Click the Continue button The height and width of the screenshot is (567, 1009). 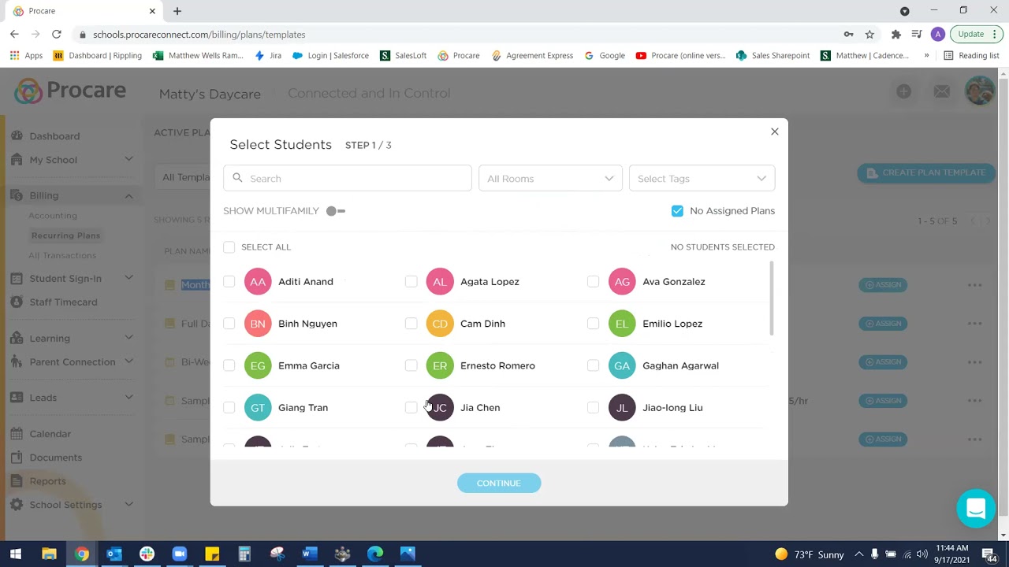tap(499, 483)
